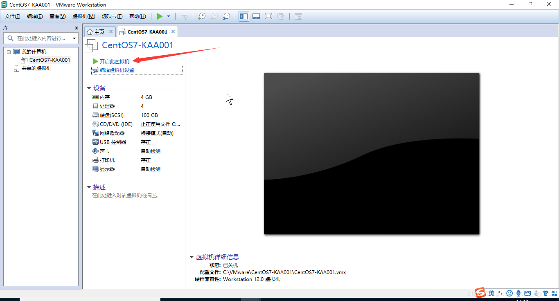This screenshot has width=559, height=301.
Task: Open the 查看(V) menu
Action: click(x=57, y=16)
